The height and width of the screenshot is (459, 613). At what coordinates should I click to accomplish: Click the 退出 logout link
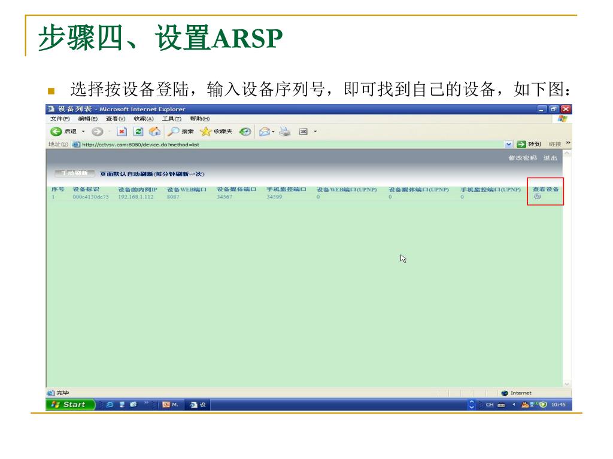[x=550, y=158]
